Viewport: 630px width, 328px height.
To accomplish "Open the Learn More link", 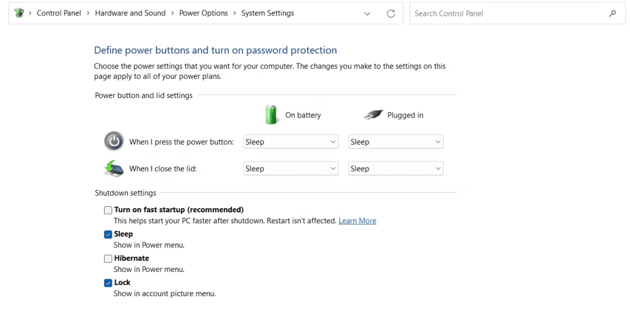I will point(357,221).
